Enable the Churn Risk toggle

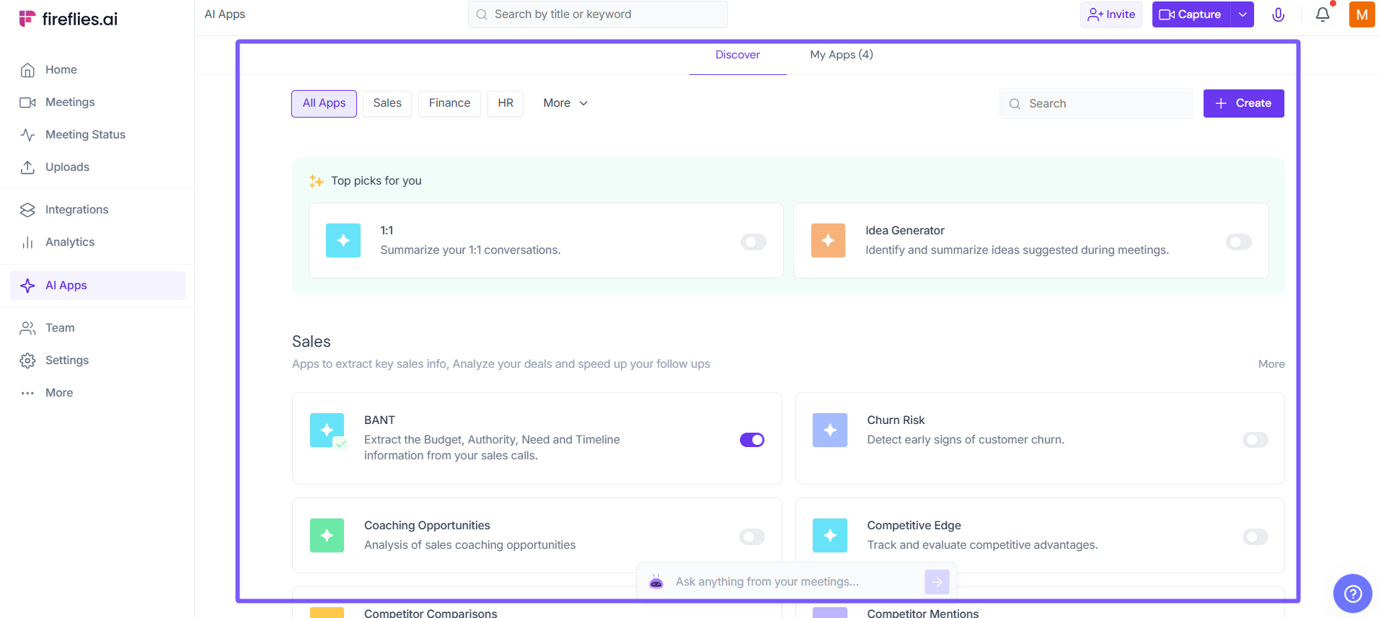tap(1256, 440)
